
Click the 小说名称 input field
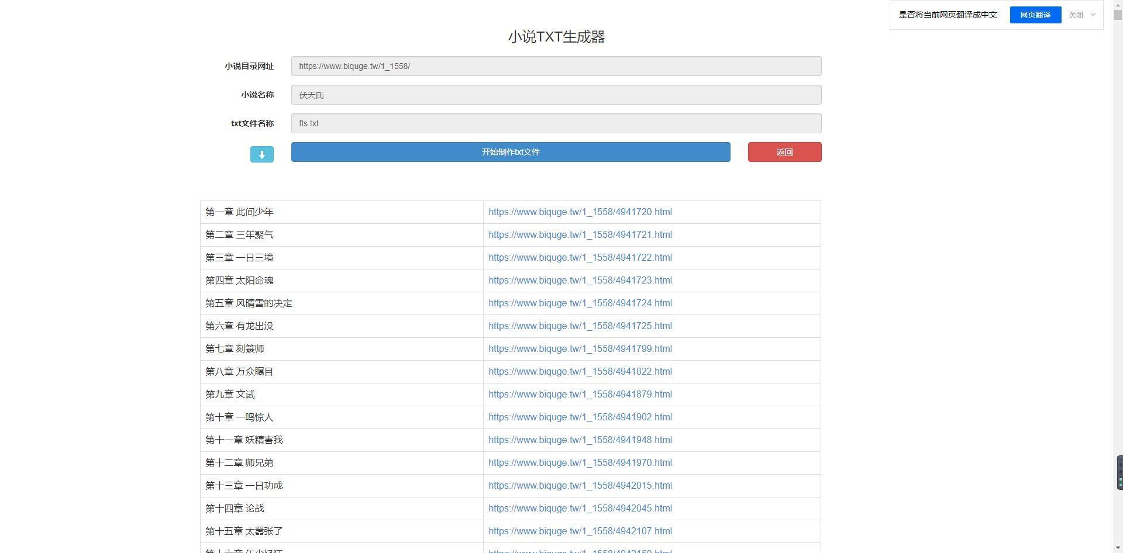(x=556, y=95)
